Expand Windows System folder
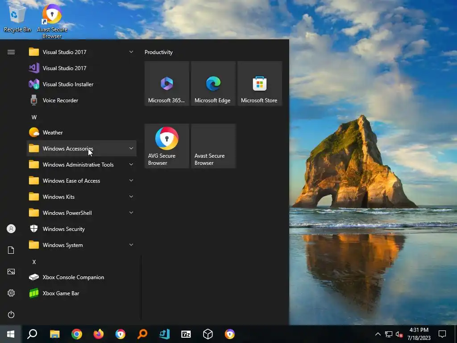 click(x=82, y=245)
